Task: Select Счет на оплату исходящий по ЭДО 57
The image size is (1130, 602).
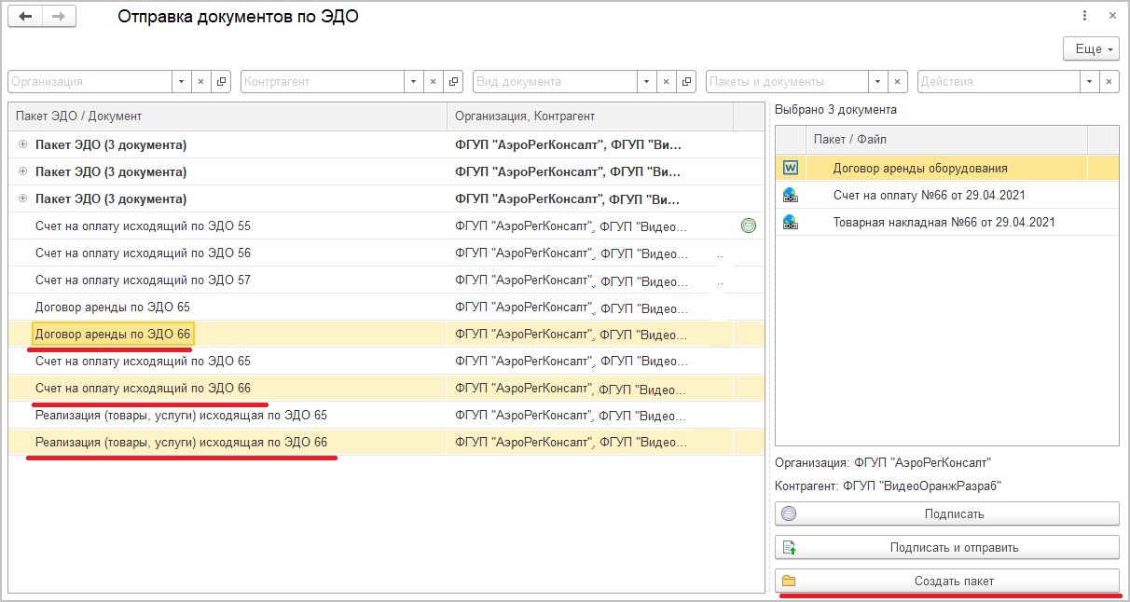Action: tap(143, 280)
